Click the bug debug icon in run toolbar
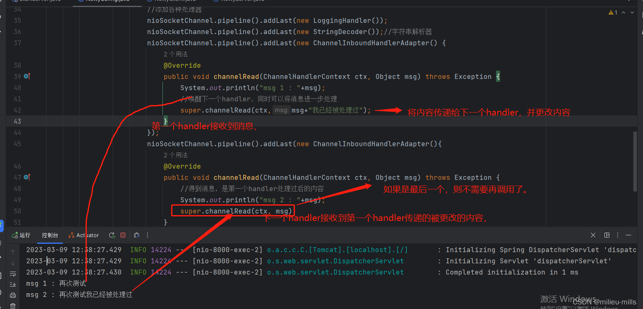The image size is (643, 309). [136, 235]
